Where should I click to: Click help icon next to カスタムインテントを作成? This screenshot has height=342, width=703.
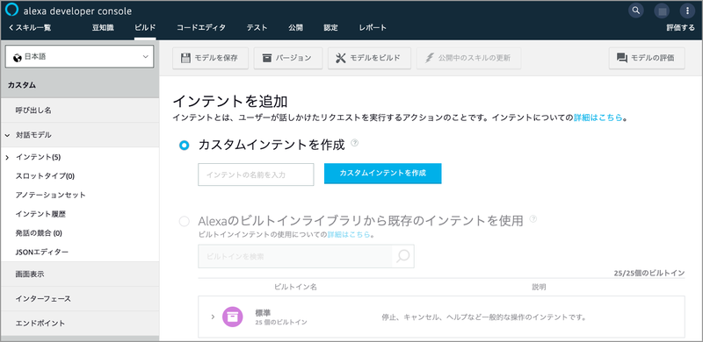click(355, 143)
